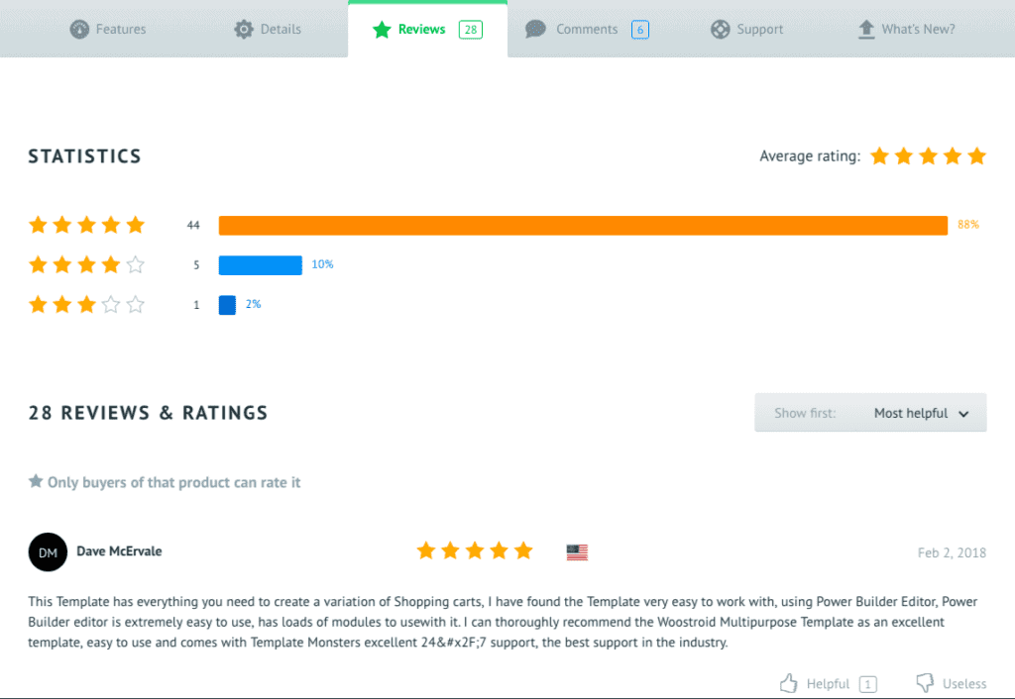Click the thumbs-down Useless icon
Screen dimensions: 1015x699
[x=925, y=683]
